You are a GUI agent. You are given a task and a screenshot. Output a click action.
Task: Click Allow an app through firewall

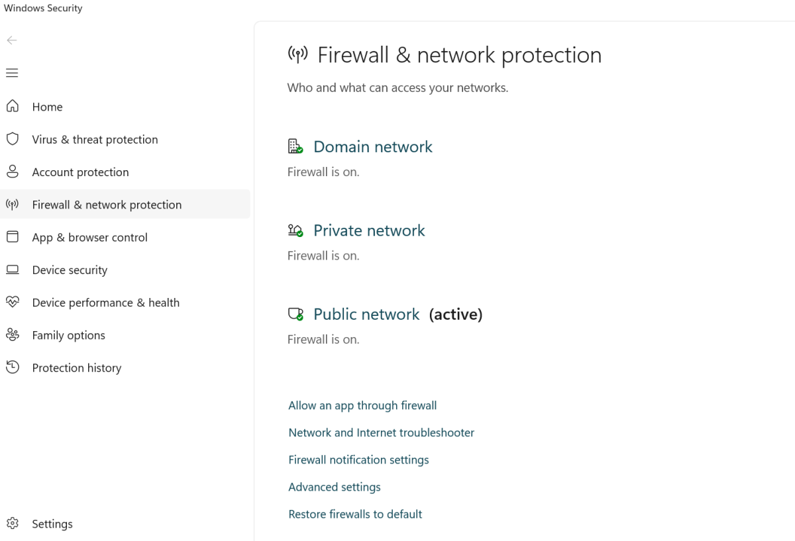point(362,405)
